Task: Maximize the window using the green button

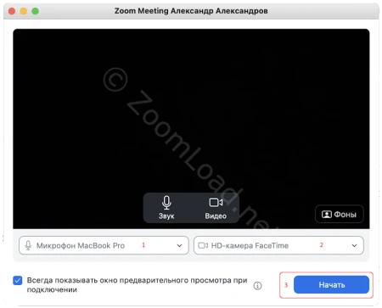Action: 36,11
